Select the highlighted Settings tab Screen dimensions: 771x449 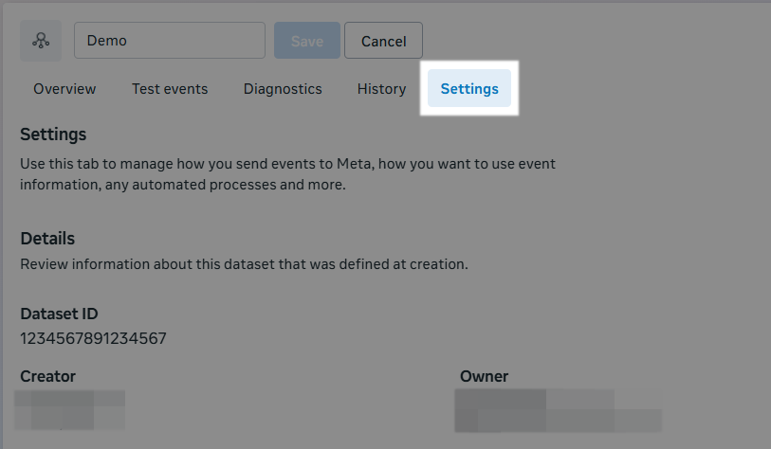[x=469, y=89]
